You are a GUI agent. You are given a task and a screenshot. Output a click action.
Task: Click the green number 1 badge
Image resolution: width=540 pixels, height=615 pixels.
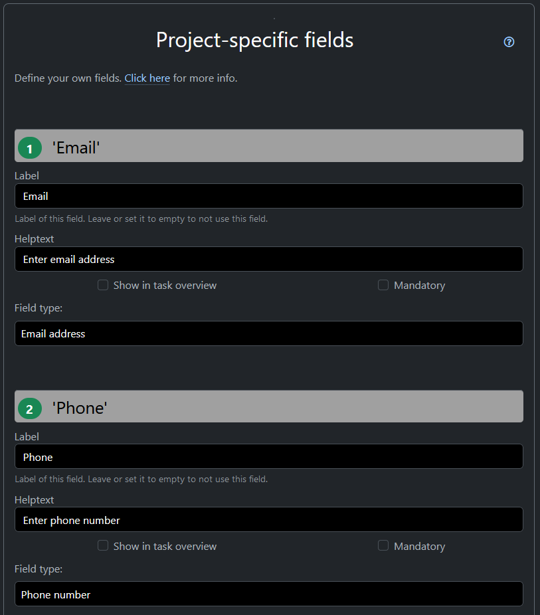29,149
